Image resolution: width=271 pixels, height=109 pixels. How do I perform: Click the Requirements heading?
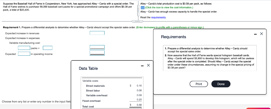pyautogui.click(x=174, y=37)
